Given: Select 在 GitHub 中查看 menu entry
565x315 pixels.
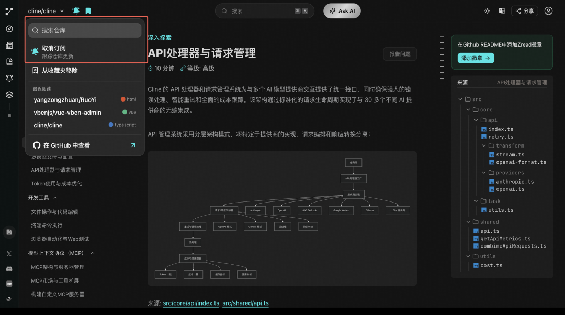Looking at the screenshot, I should pos(85,145).
